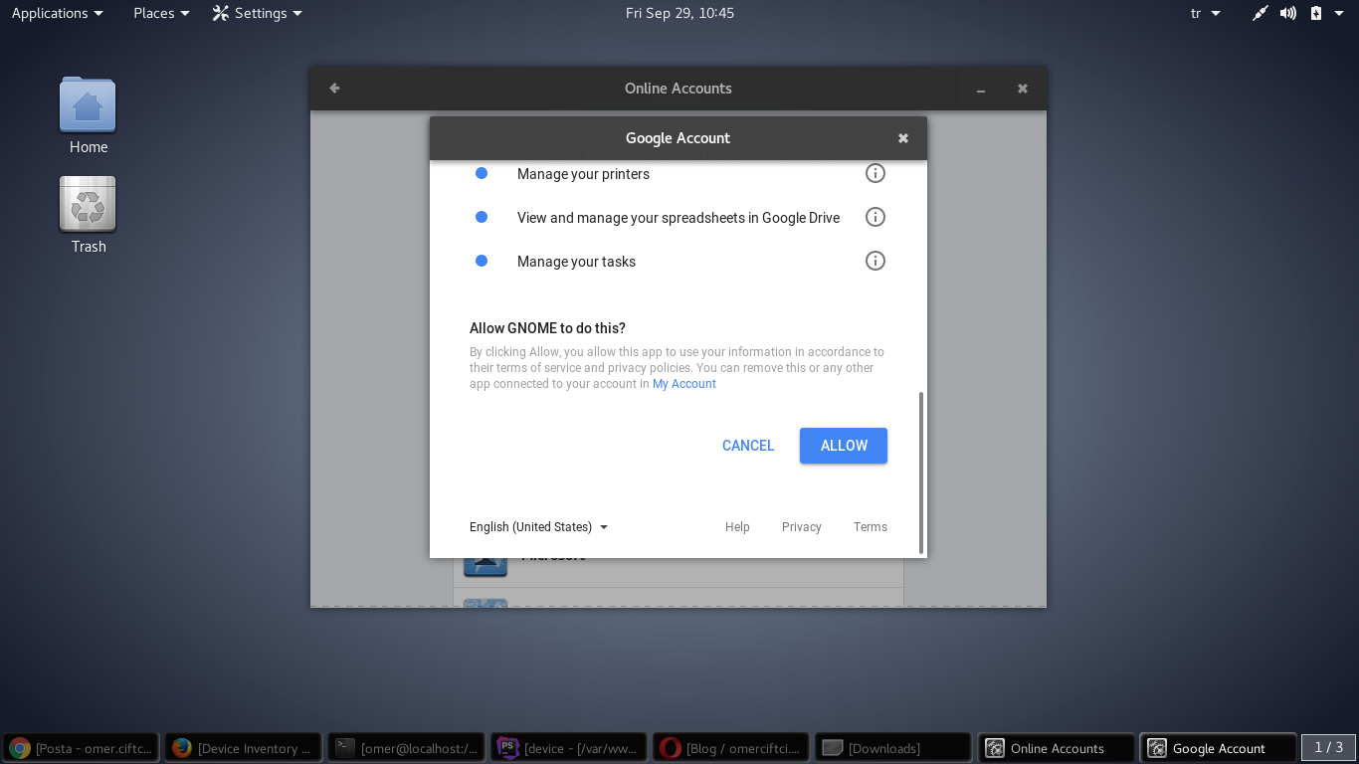Click the back arrow in Online Accounts
The image size is (1359, 764).
[x=335, y=89]
